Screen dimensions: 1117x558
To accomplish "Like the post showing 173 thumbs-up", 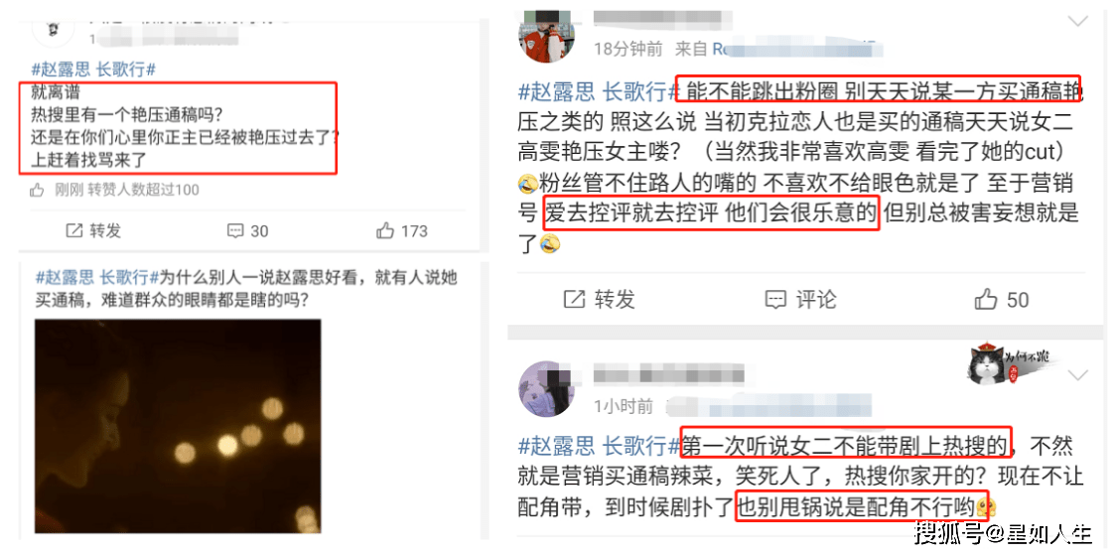I will 385,231.
